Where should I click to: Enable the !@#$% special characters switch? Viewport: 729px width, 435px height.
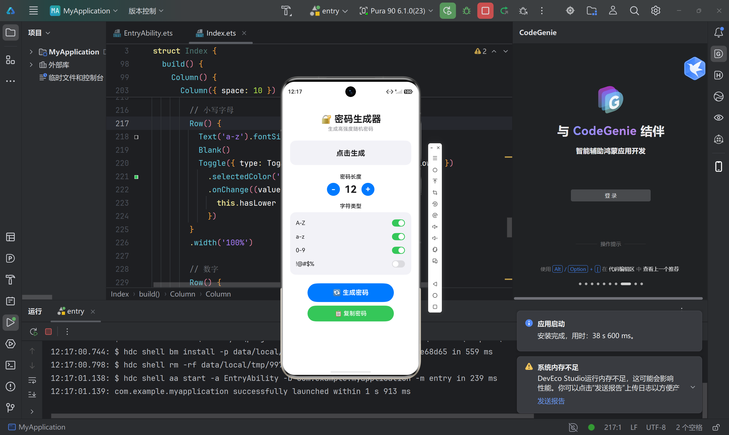pyautogui.click(x=398, y=264)
